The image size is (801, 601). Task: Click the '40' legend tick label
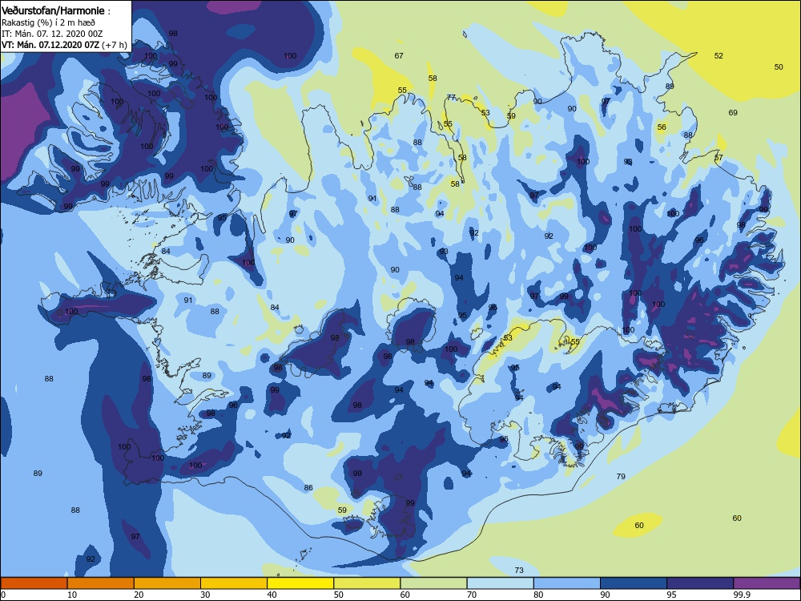coord(272,595)
